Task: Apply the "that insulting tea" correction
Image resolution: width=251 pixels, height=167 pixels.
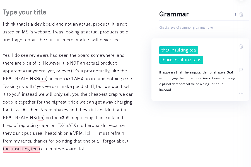Action: click(178, 50)
